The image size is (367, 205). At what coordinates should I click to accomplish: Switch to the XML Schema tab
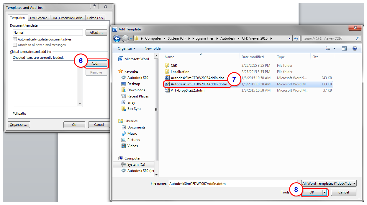(39, 18)
